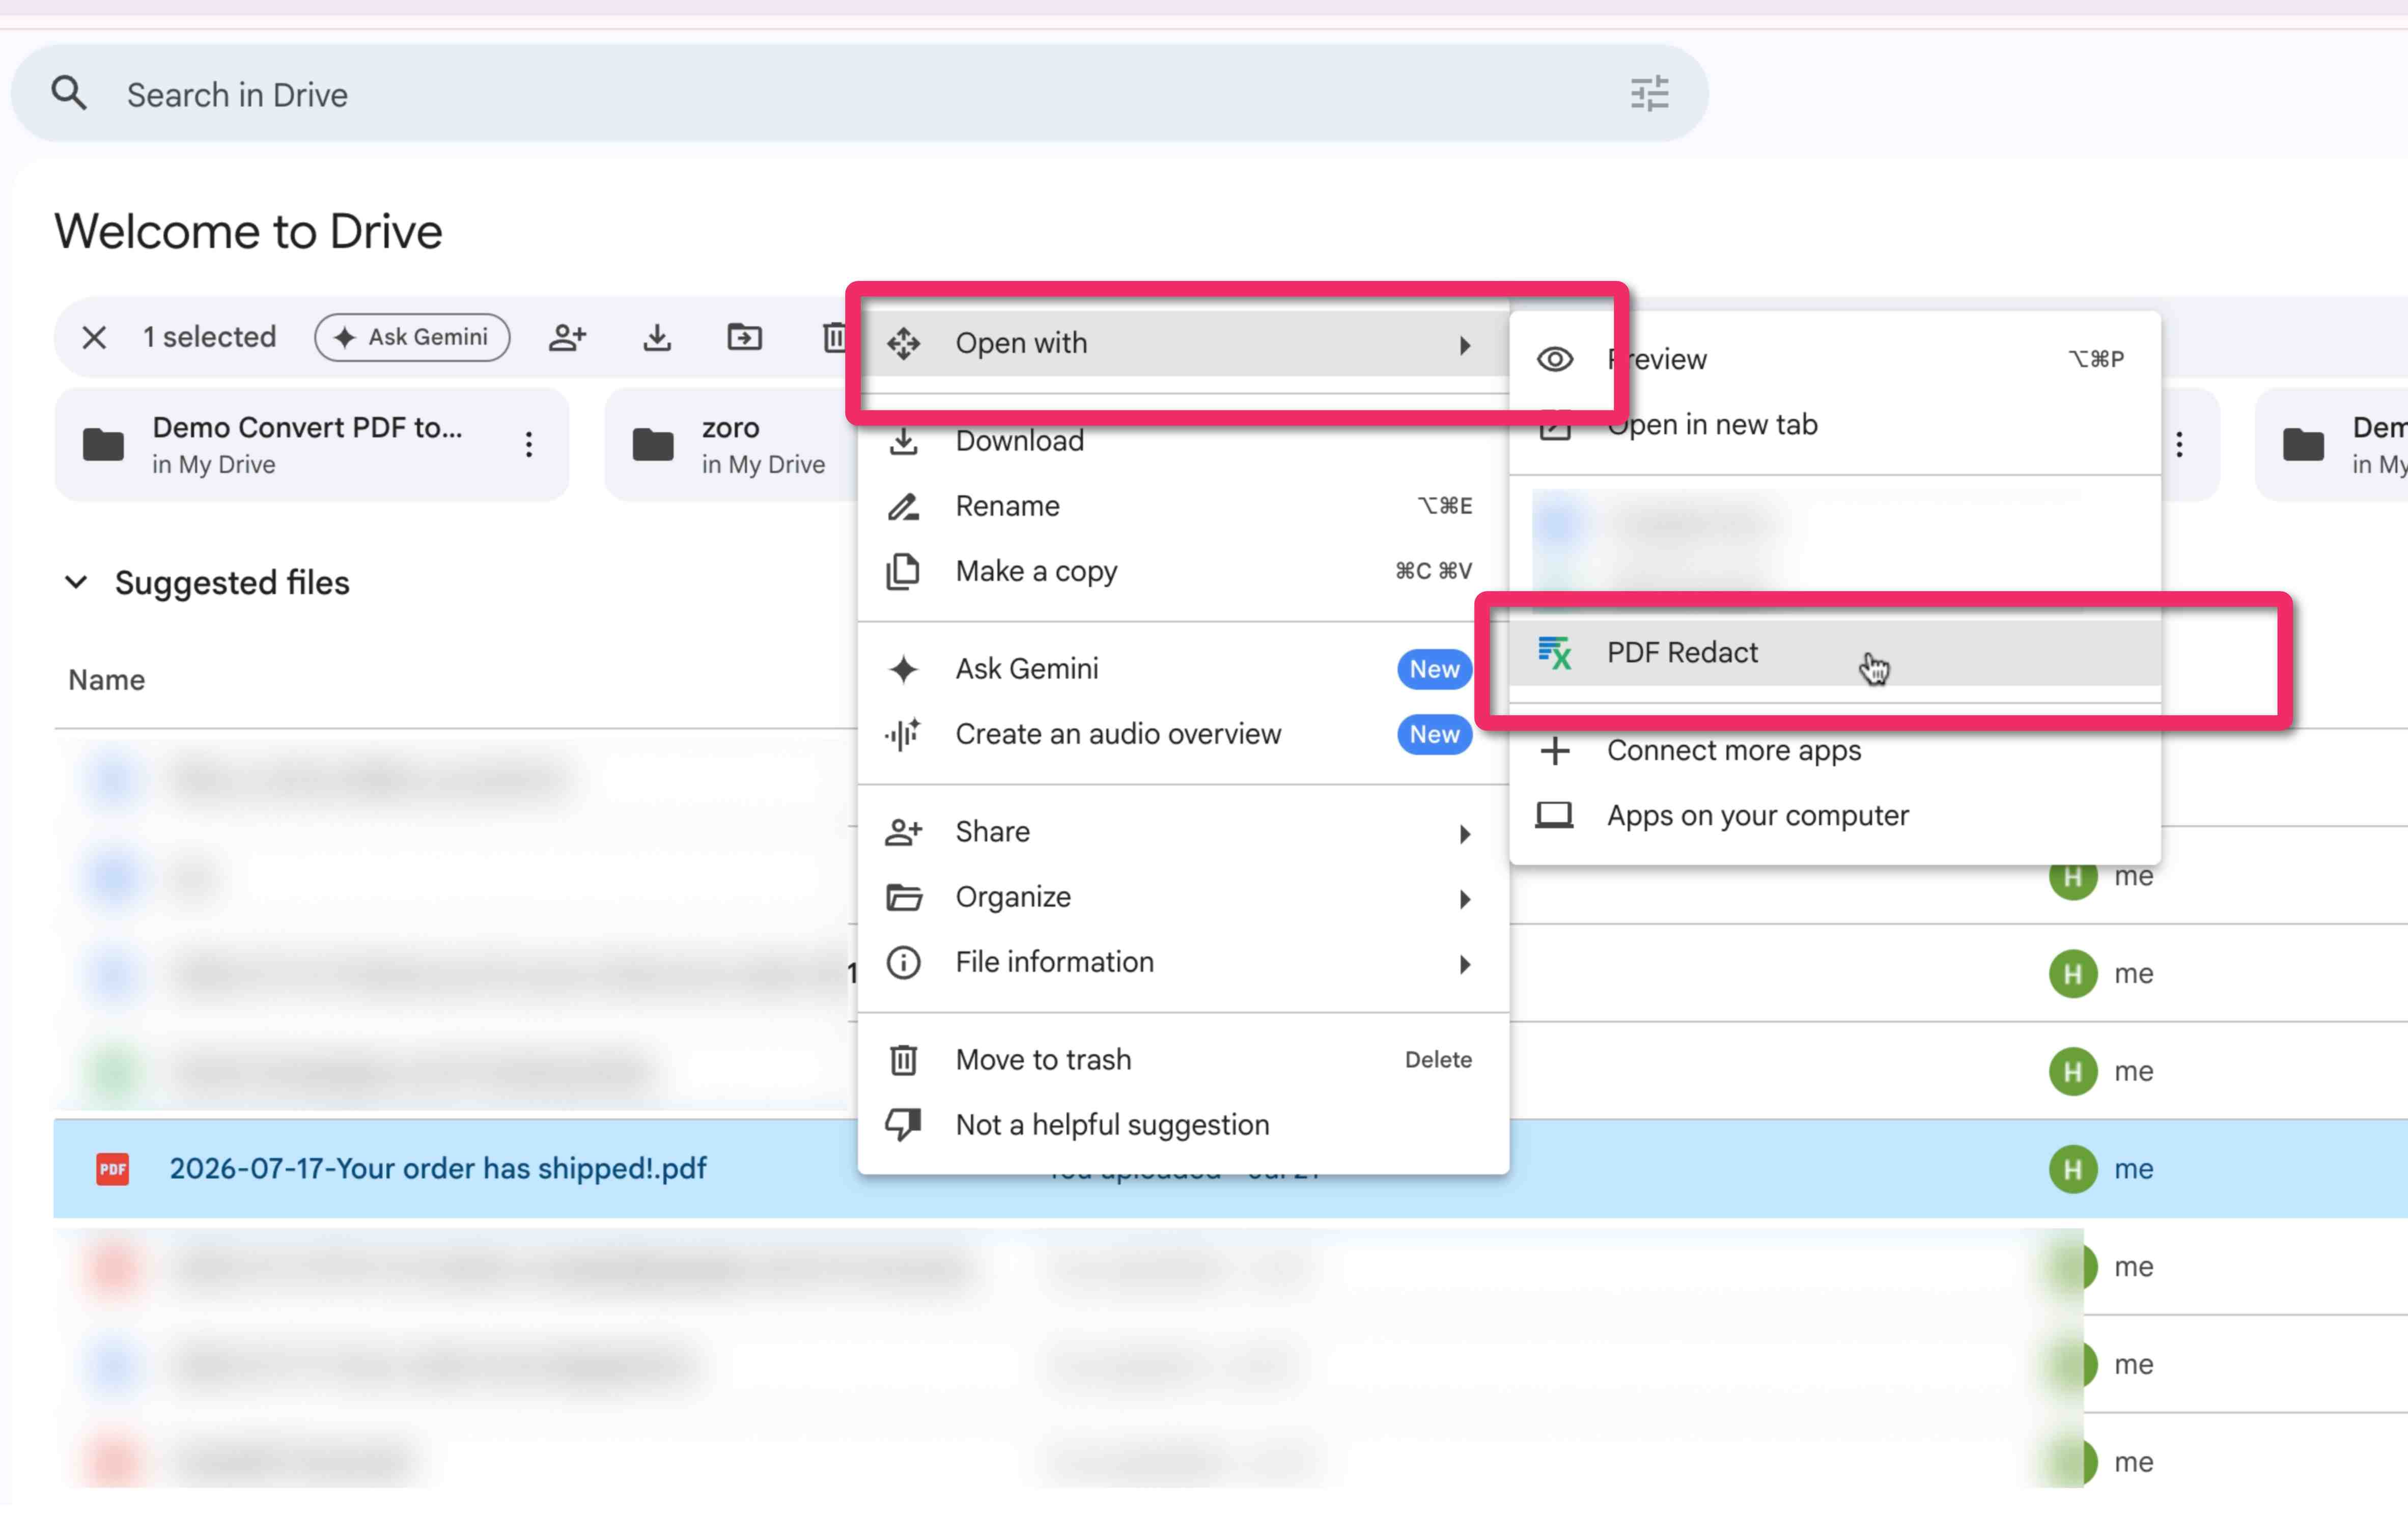Click the H owner avatar on the selected PDF row
The height and width of the screenshot is (1513, 2408).
[x=2072, y=1168]
